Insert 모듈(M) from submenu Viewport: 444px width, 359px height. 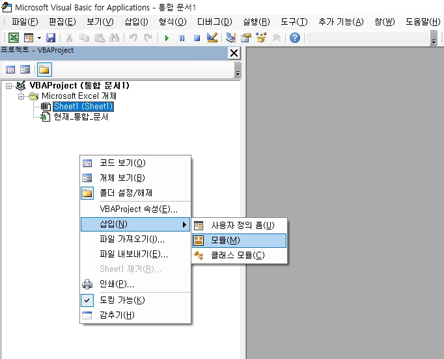coord(240,241)
